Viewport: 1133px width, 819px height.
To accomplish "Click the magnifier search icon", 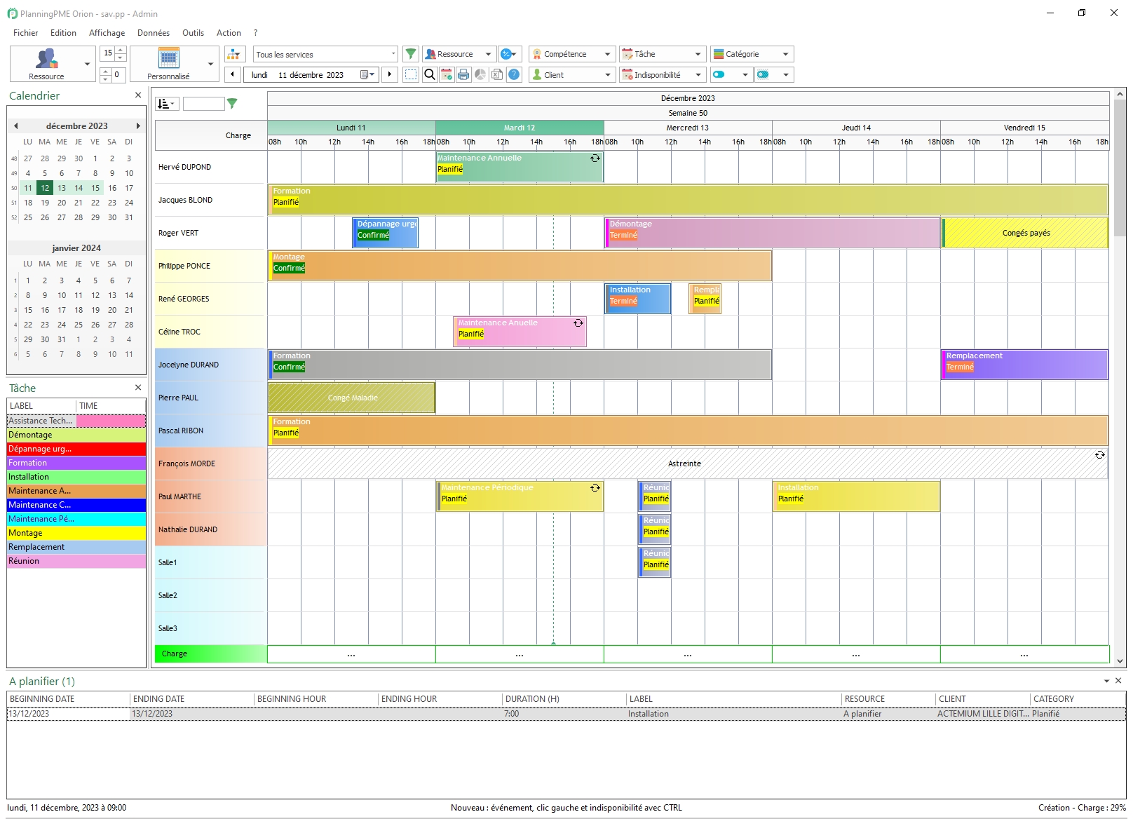I will tap(430, 74).
